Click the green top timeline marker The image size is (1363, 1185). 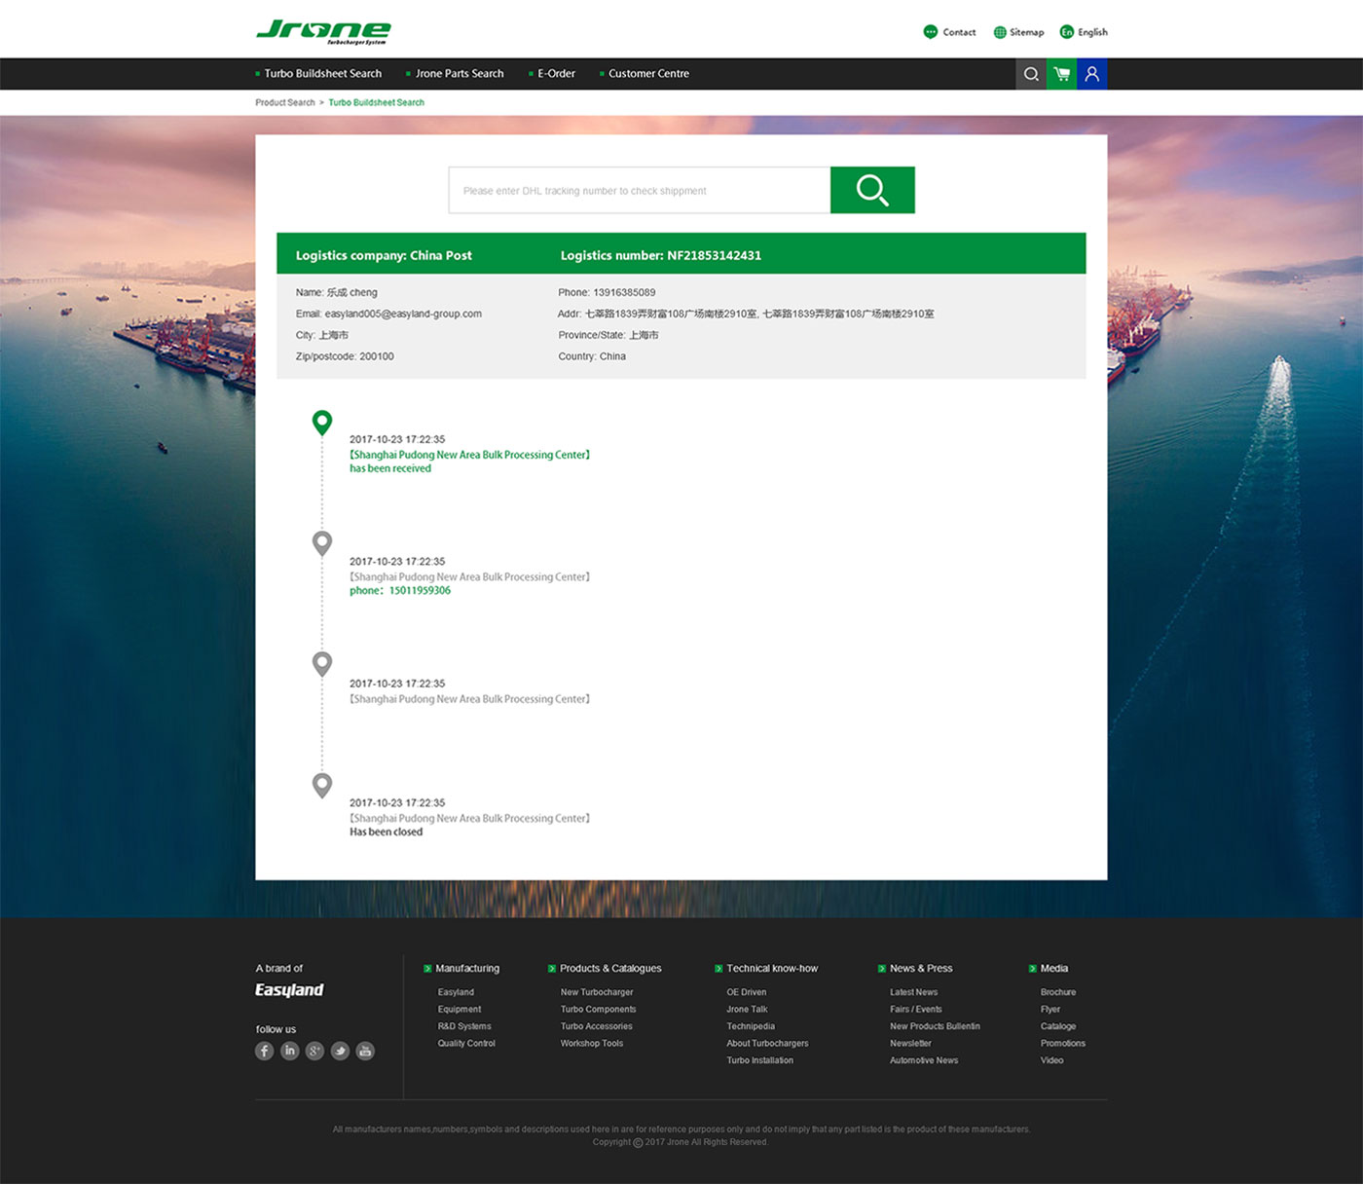click(x=322, y=422)
